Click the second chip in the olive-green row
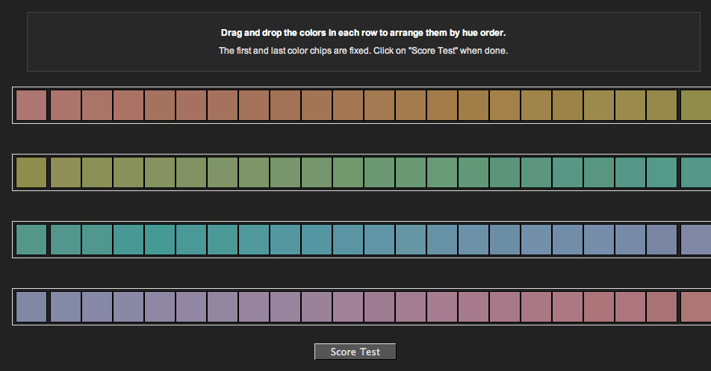Image resolution: width=711 pixels, height=371 pixels. tap(66, 172)
